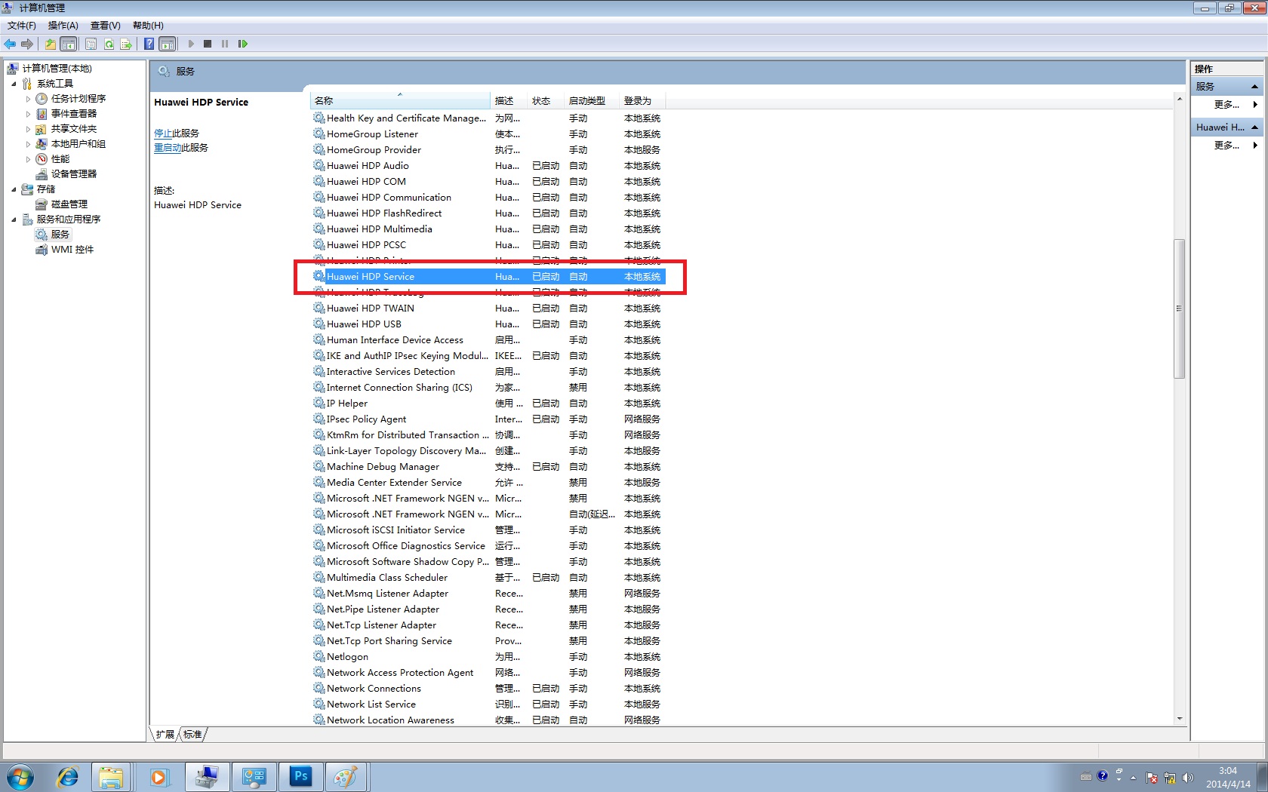This screenshot has height=792, width=1268.
Task: Collapse the Huawei H... actions section
Action: [x=1254, y=127]
